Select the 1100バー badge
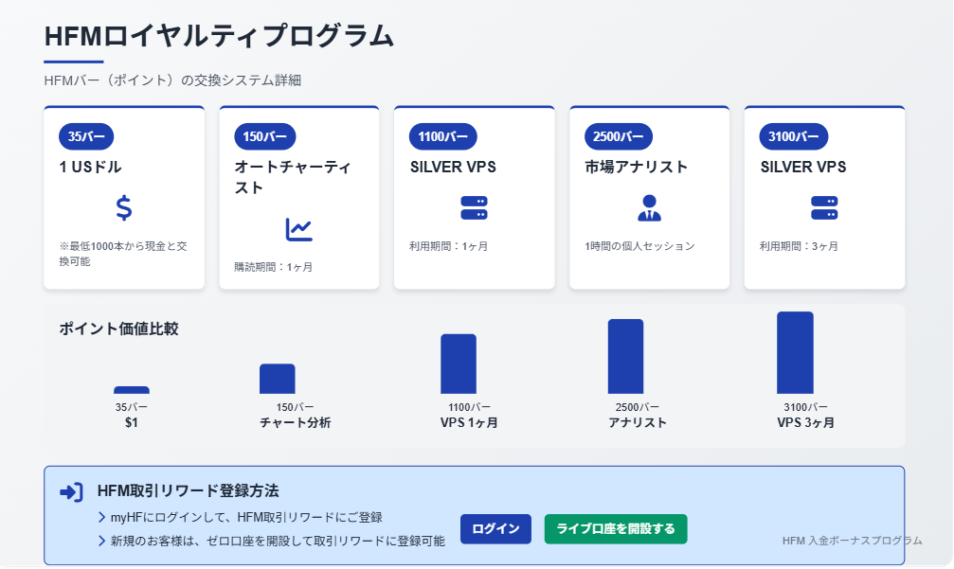 click(443, 136)
